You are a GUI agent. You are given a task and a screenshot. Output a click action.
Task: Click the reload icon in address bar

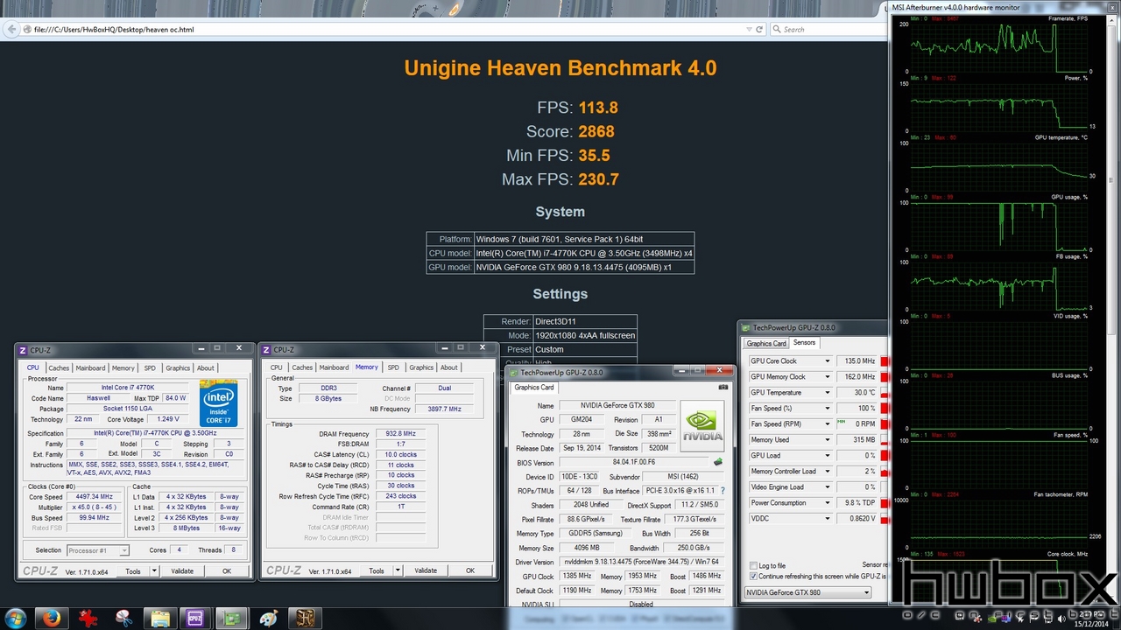[759, 29]
